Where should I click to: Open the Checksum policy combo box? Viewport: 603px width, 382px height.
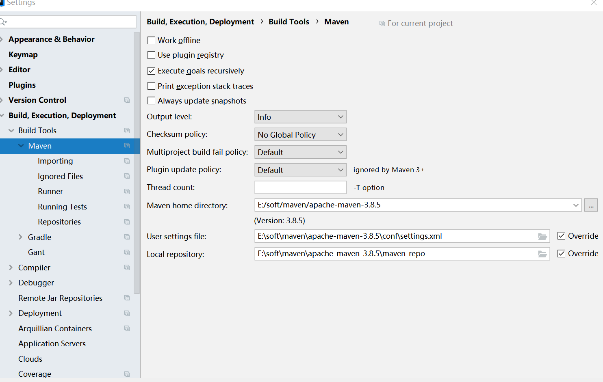(x=300, y=135)
